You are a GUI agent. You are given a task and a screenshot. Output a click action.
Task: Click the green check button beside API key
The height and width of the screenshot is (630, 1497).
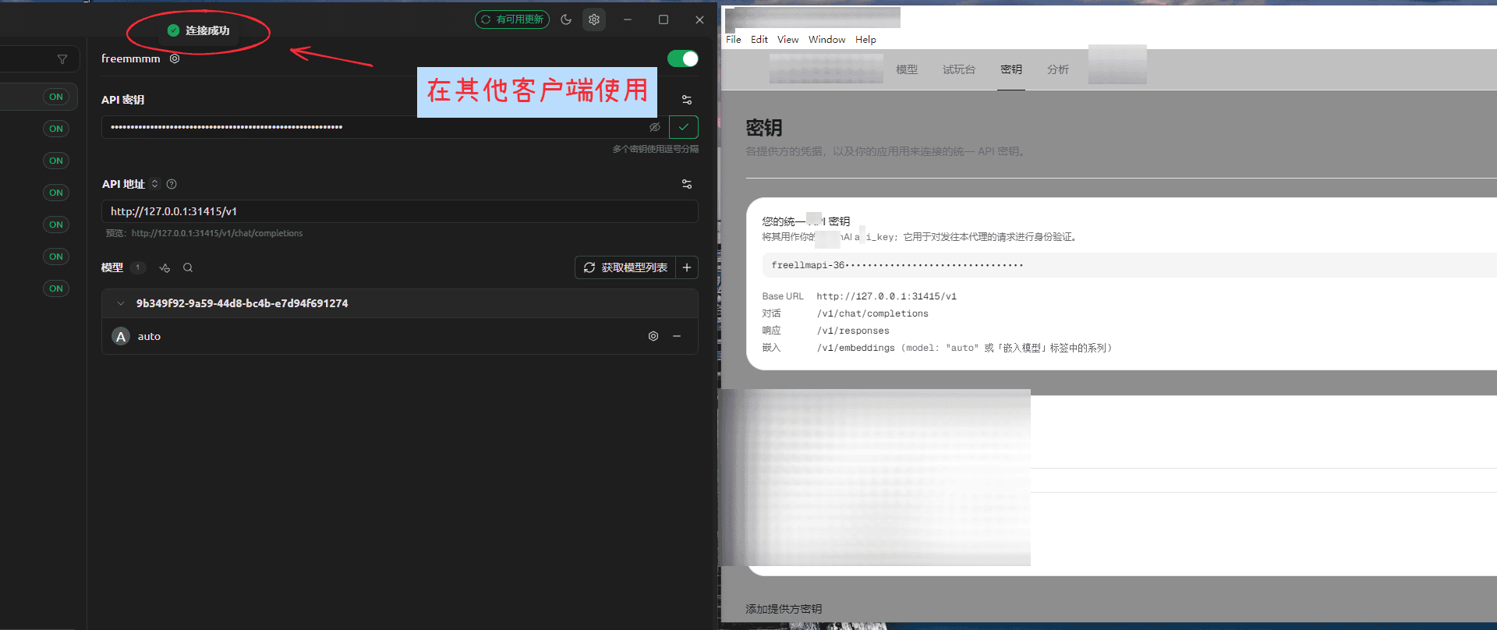[684, 127]
